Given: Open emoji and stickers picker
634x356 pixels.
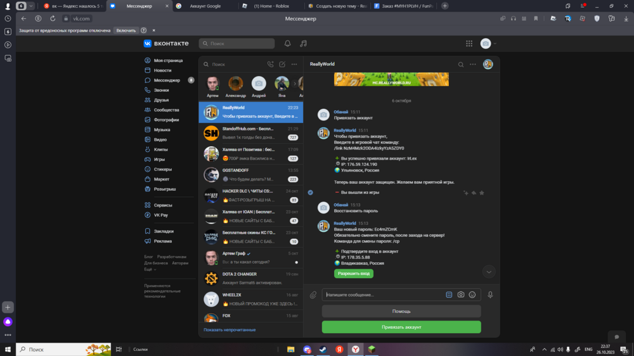Looking at the screenshot, I should [472, 295].
